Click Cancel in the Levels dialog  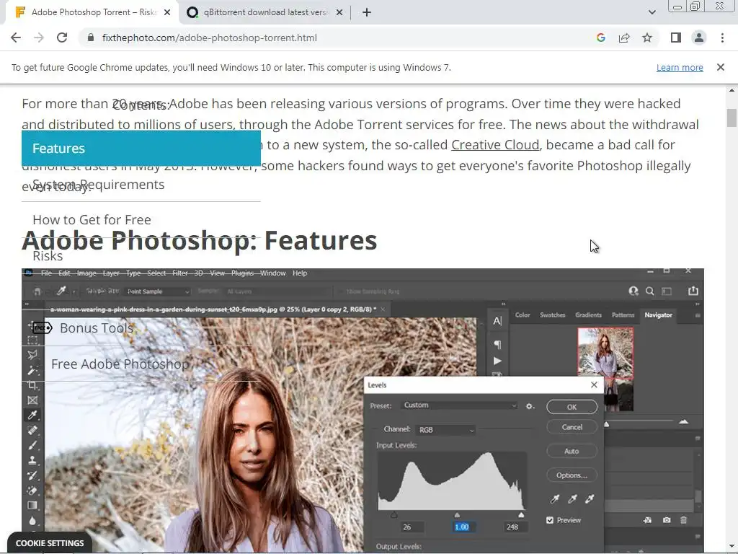[x=572, y=427]
